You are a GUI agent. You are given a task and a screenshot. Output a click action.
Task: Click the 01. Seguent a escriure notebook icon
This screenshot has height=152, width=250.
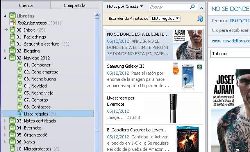click(x=12, y=44)
